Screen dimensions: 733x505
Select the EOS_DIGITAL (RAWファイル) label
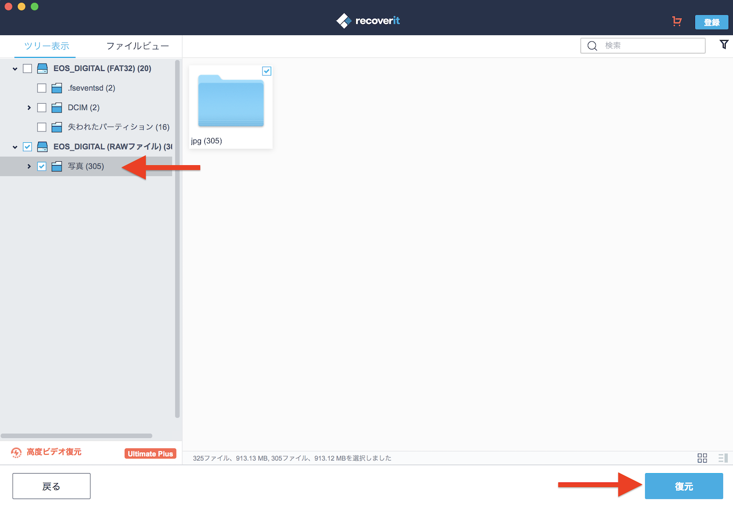(x=113, y=147)
